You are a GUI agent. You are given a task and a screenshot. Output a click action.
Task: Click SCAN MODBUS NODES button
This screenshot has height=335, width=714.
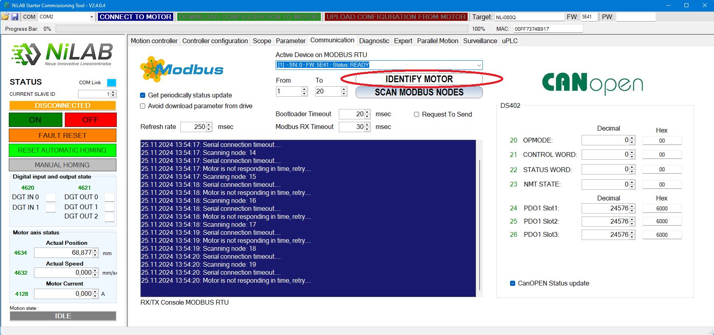tap(419, 92)
